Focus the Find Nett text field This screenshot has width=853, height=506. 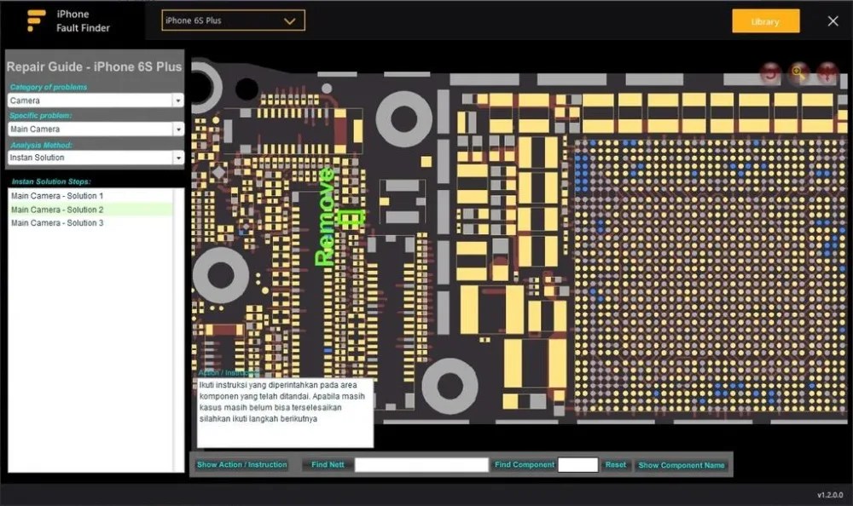tap(421, 465)
